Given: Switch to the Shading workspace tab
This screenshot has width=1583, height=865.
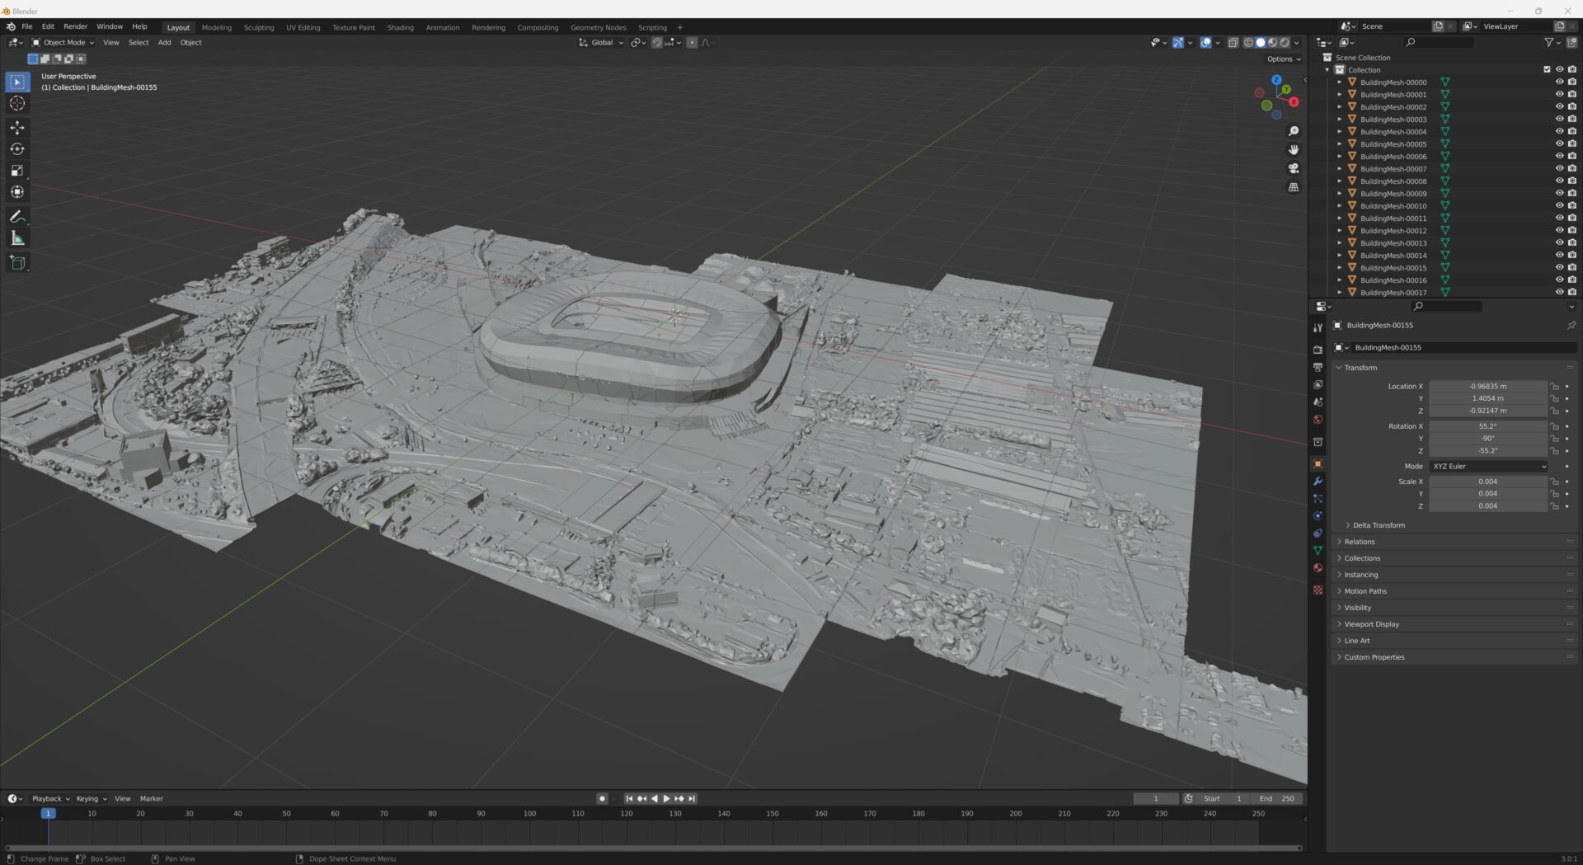Looking at the screenshot, I should tap(401, 27).
